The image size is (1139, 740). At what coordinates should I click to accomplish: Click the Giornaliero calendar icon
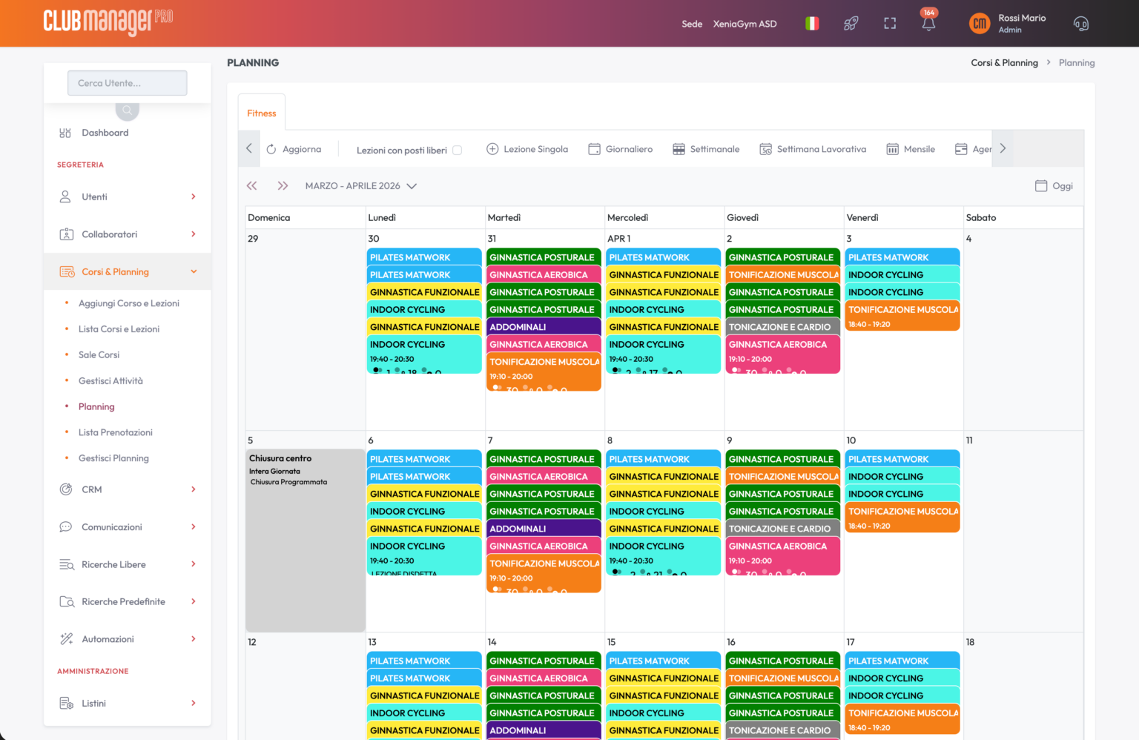(594, 149)
